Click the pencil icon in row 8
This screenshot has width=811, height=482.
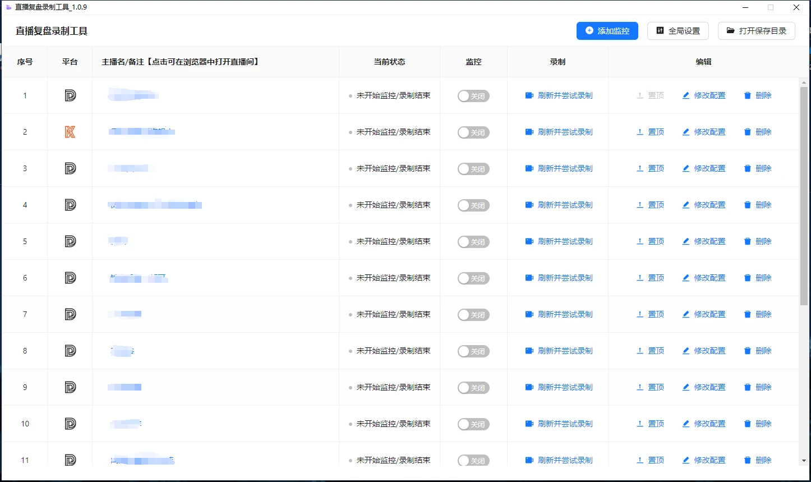(x=686, y=351)
